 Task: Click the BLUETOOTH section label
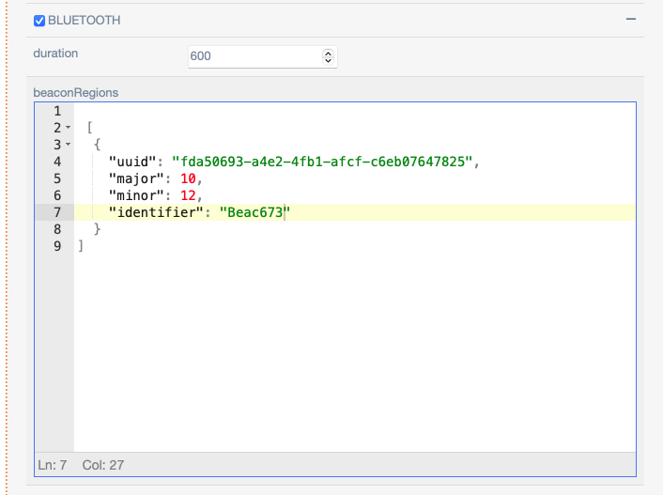pos(85,20)
